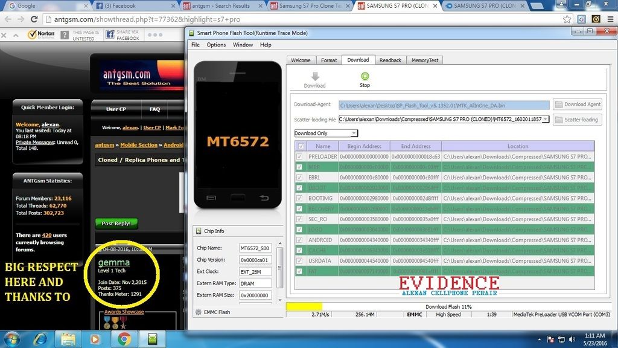Viewport: 618px width, 348px height.
Task: Open gemma's user profile link
Action: coord(114,262)
